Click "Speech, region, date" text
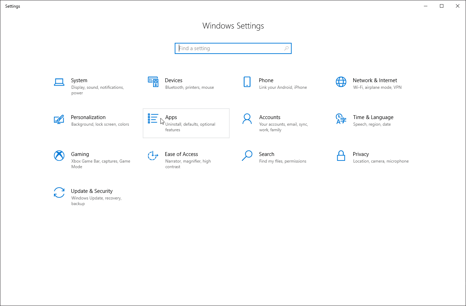Image resolution: width=466 pixels, height=306 pixels. click(372, 124)
